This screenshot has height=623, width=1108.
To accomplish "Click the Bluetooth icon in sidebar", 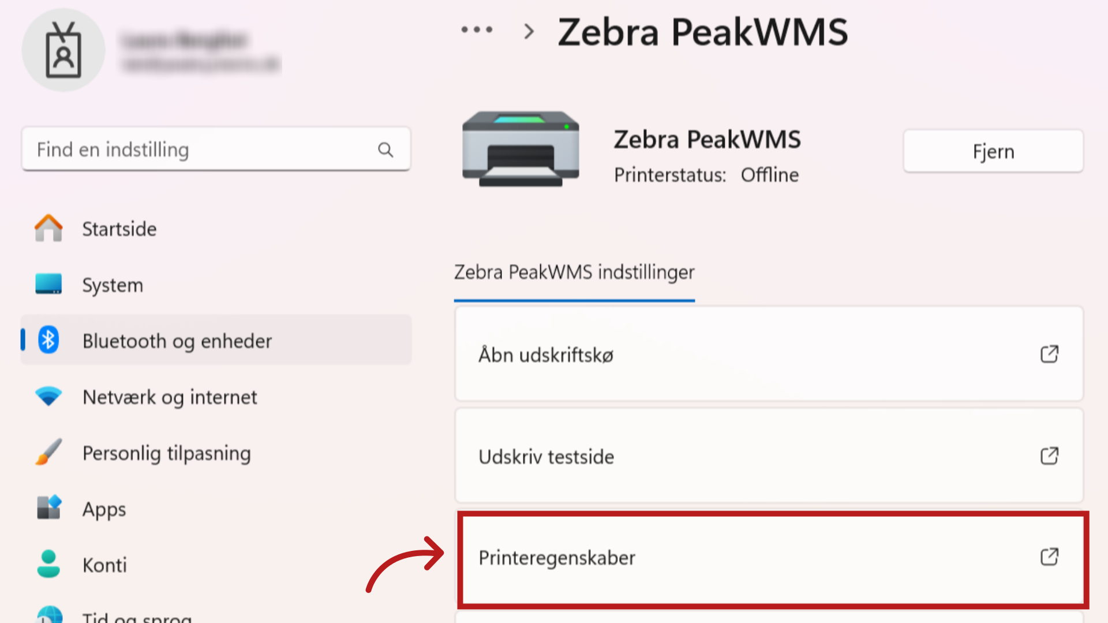I will [48, 340].
